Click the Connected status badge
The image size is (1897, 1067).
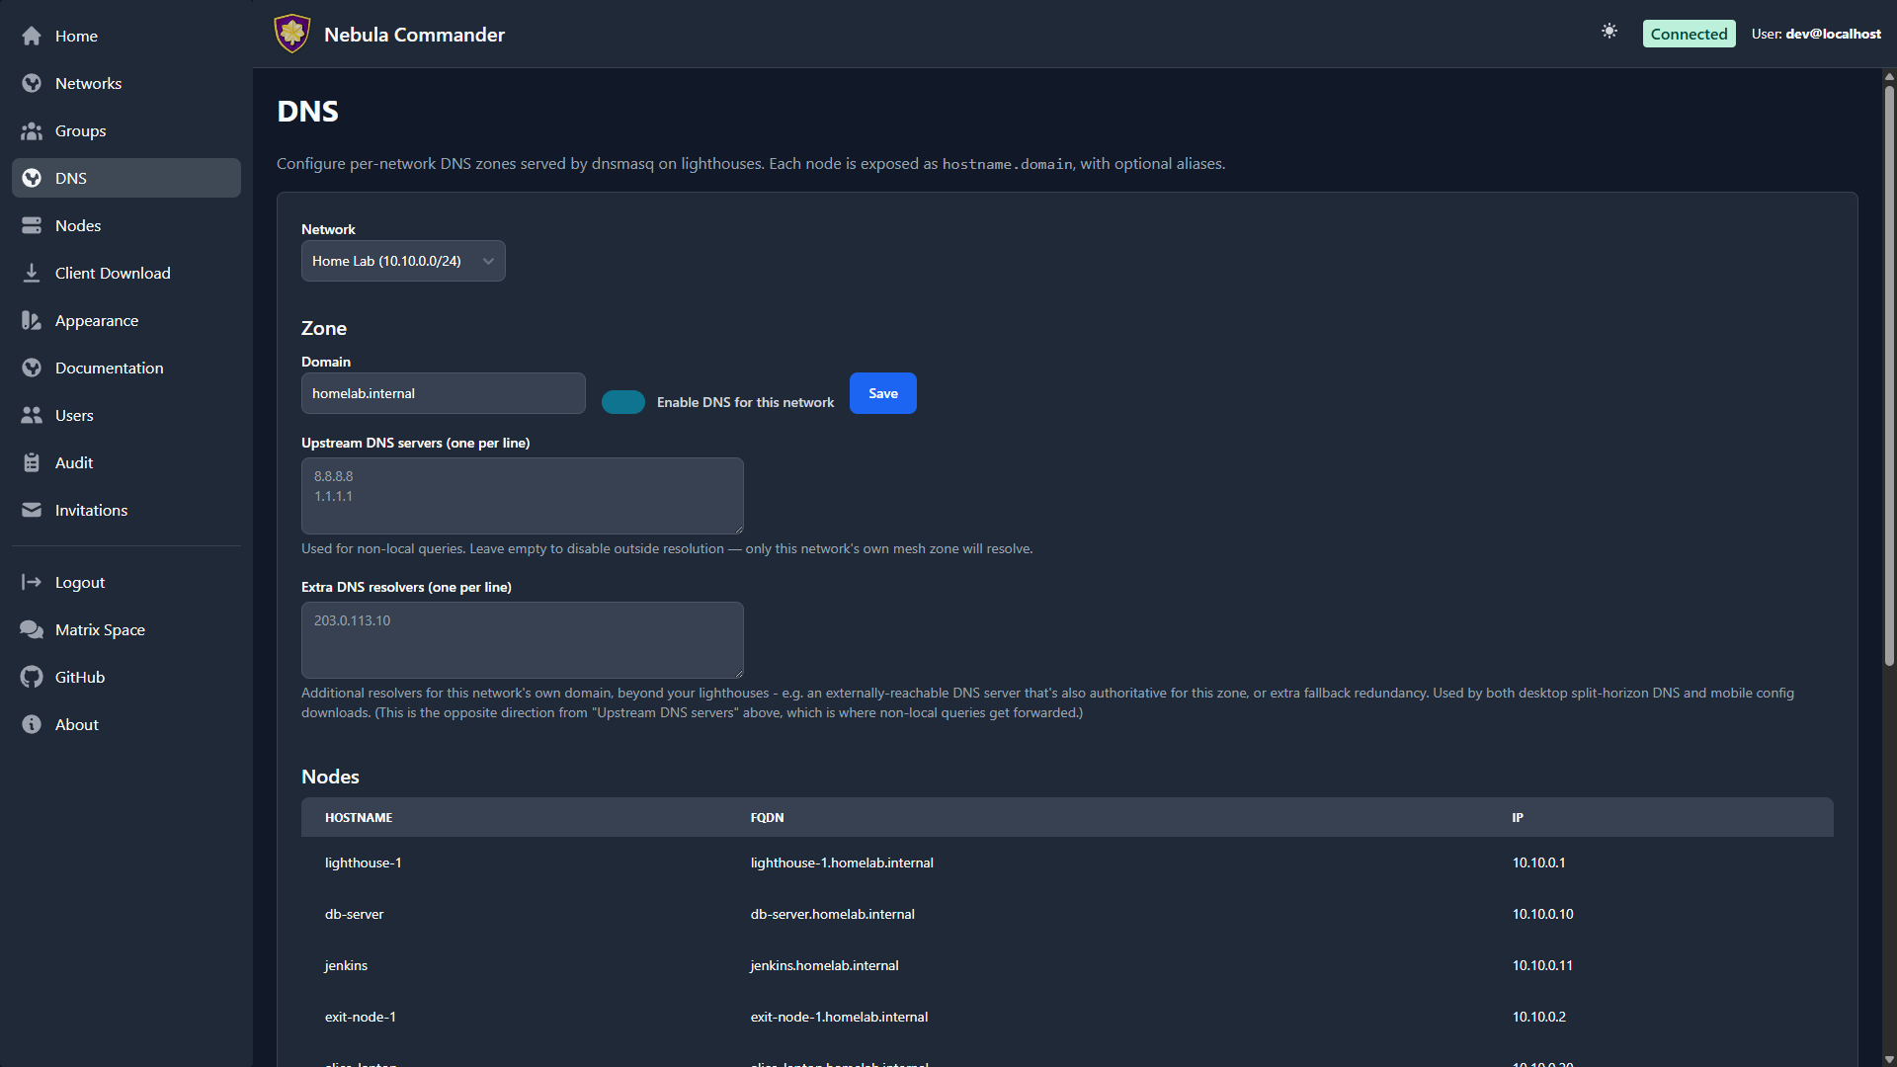[x=1689, y=34]
